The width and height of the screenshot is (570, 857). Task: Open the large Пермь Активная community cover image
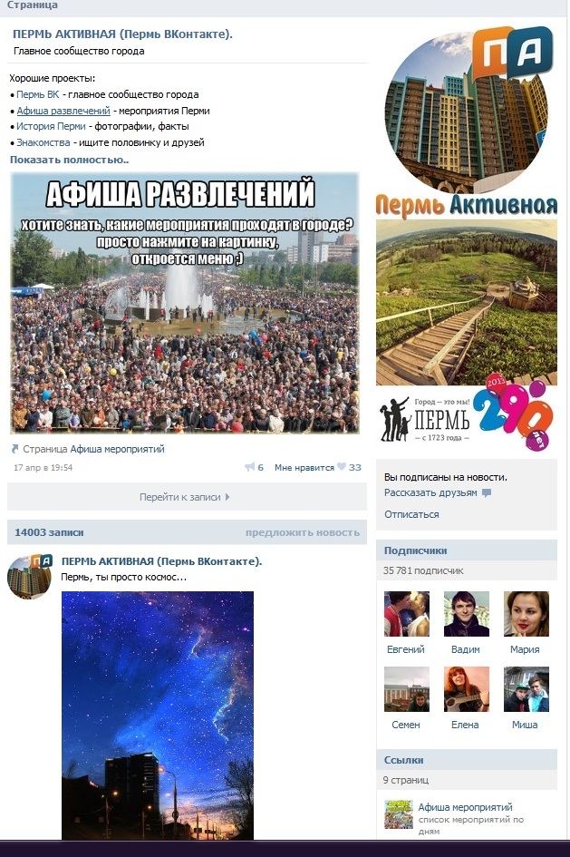pyautogui.click(x=467, y=239)
